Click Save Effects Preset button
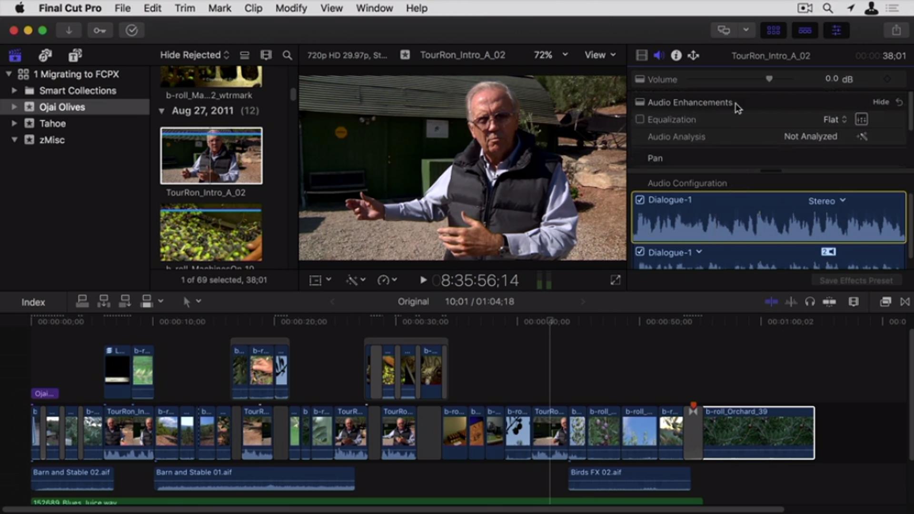 click(x=855, y=280)
